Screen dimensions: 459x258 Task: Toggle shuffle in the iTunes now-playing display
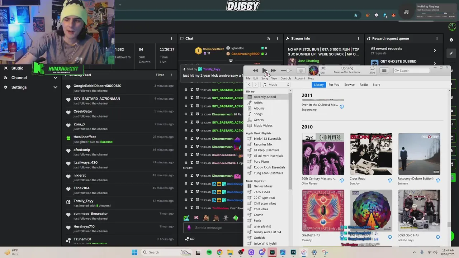pyautogui.click(x=323, y=68)
